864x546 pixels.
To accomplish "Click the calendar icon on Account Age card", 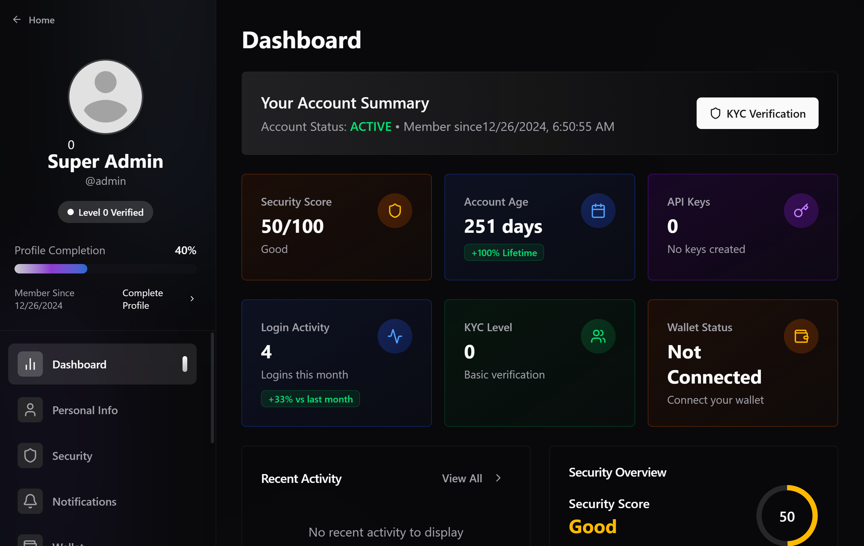I will (x=598, y=211).
